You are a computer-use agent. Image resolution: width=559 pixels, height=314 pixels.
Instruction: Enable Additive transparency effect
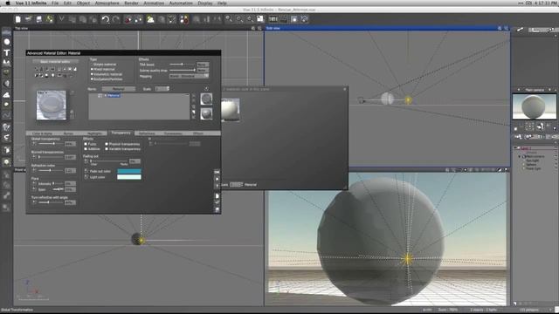click(86, 149)
